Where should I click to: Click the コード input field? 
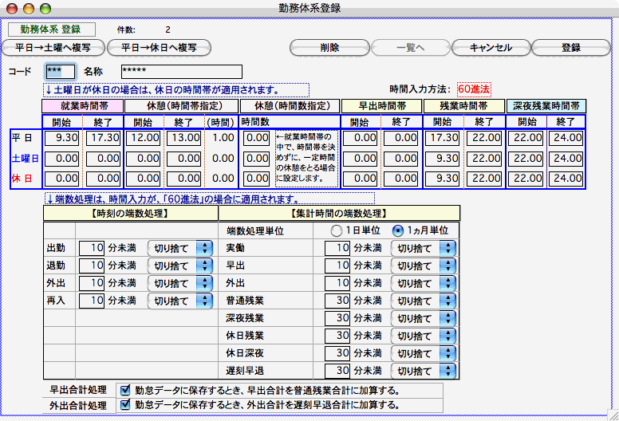coord(60,72)
